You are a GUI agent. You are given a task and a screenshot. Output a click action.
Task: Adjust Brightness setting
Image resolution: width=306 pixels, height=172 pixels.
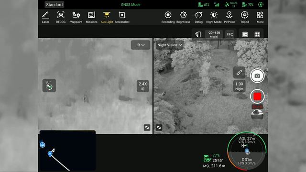183,17
